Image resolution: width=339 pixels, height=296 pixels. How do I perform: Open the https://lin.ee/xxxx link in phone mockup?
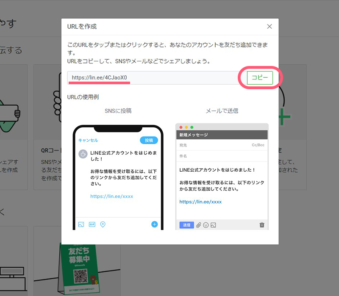click(111, 196)
